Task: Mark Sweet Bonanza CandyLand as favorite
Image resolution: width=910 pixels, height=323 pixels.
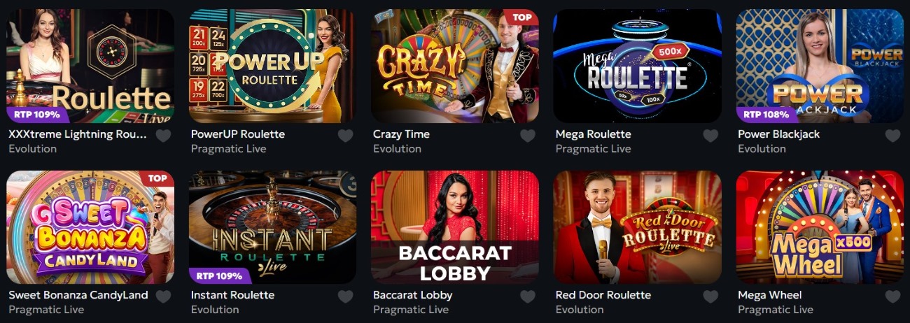Action: pos(163,296)
